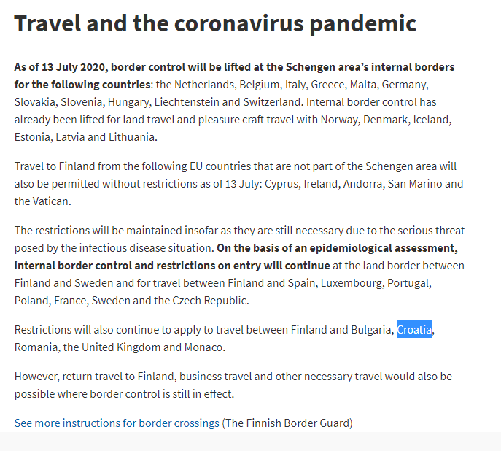Click the 'Travel and the coronavirus pandemic' heading

point(215,23)
